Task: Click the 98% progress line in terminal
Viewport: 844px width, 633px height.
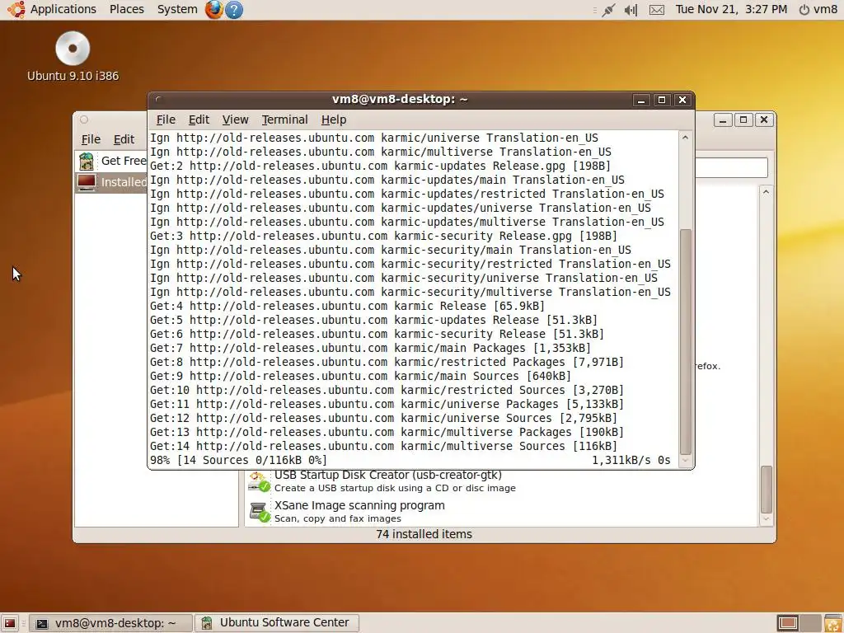Action: [x=410, y=460]
